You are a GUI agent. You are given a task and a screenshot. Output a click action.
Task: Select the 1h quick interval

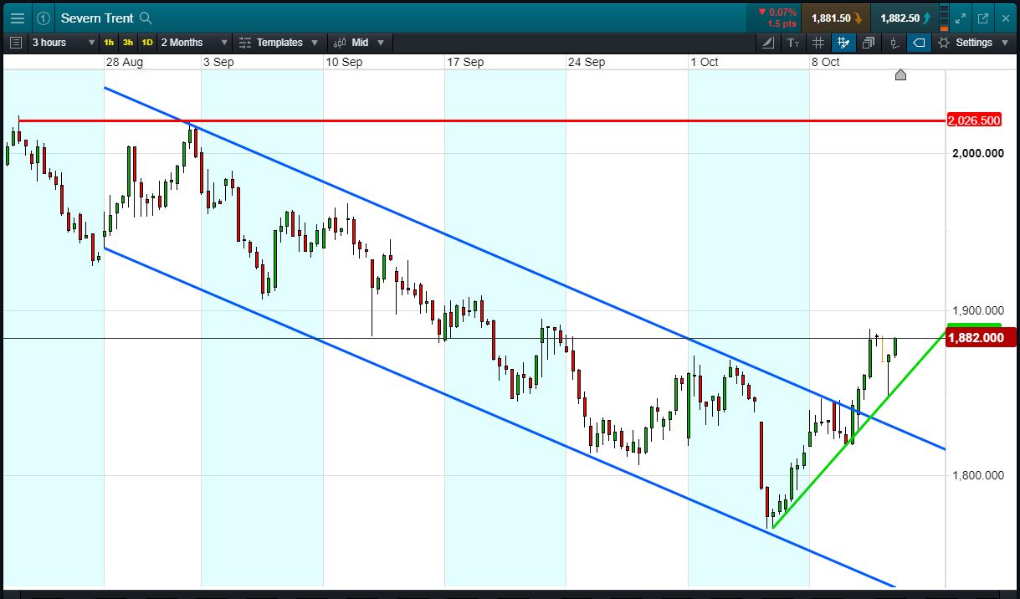point(109,43)
